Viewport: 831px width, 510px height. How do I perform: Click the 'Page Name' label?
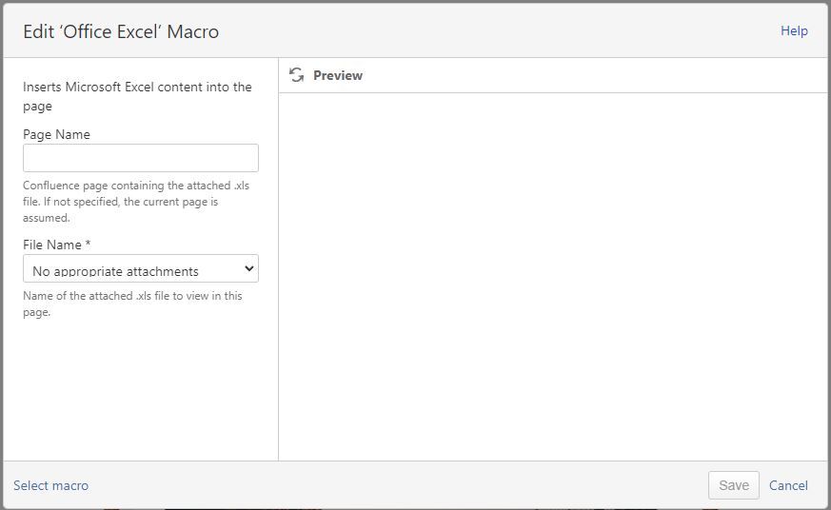coord(56,134)
